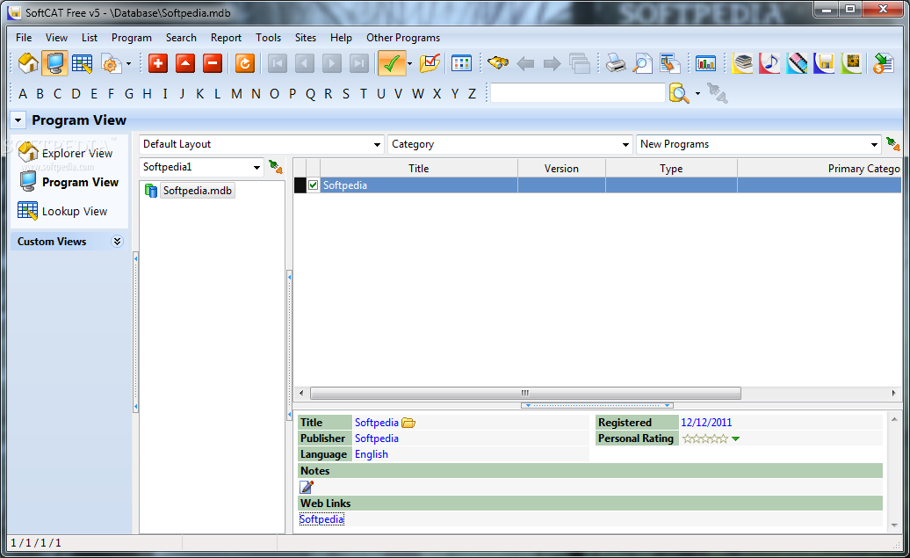Filter by letter M in alphabet bar
The image size is (910, 558).
(x=236, y=93)
